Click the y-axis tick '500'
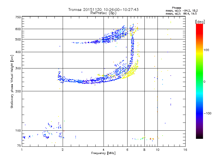This screenshot has height=163, width=218. pyautogui.click(x=18, y=39)
